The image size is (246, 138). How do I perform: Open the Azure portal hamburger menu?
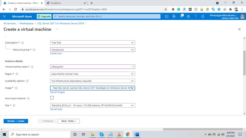click(4, 16)
